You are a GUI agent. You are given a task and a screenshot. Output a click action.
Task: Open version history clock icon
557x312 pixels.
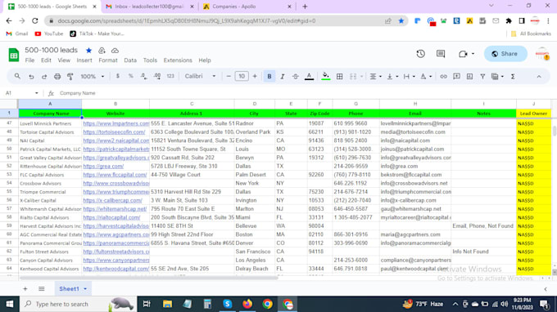[x=420, y=54]
